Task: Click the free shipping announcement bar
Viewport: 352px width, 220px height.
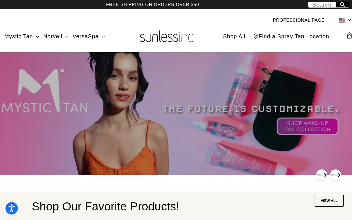Action: [153, 4]
